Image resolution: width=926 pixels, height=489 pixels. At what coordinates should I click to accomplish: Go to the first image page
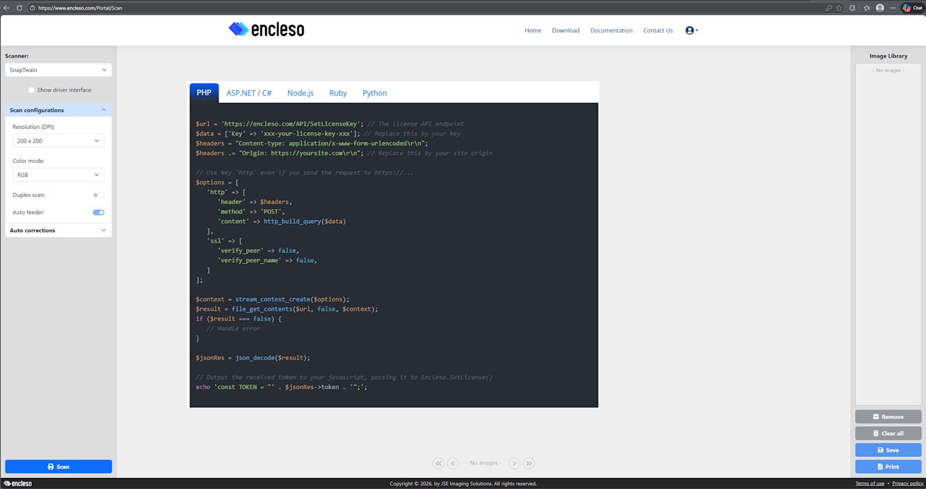point(438,463)
